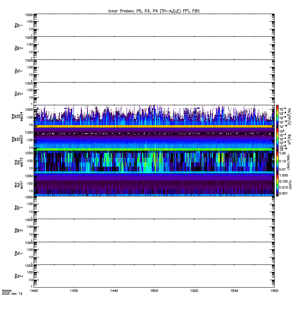Click the 100 tick of the thd fbk edc12 panel
Image resolution: width=293 pixels, height=313 pixels.
(x=30, y=161)
